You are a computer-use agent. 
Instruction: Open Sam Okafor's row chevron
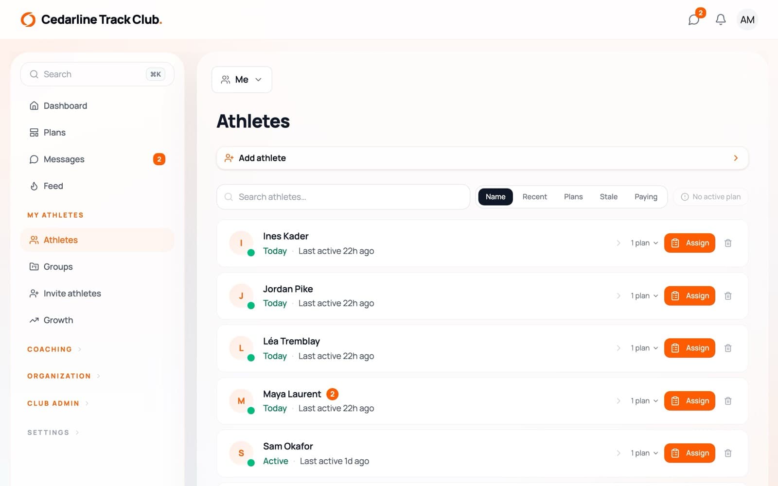point(619,453)
